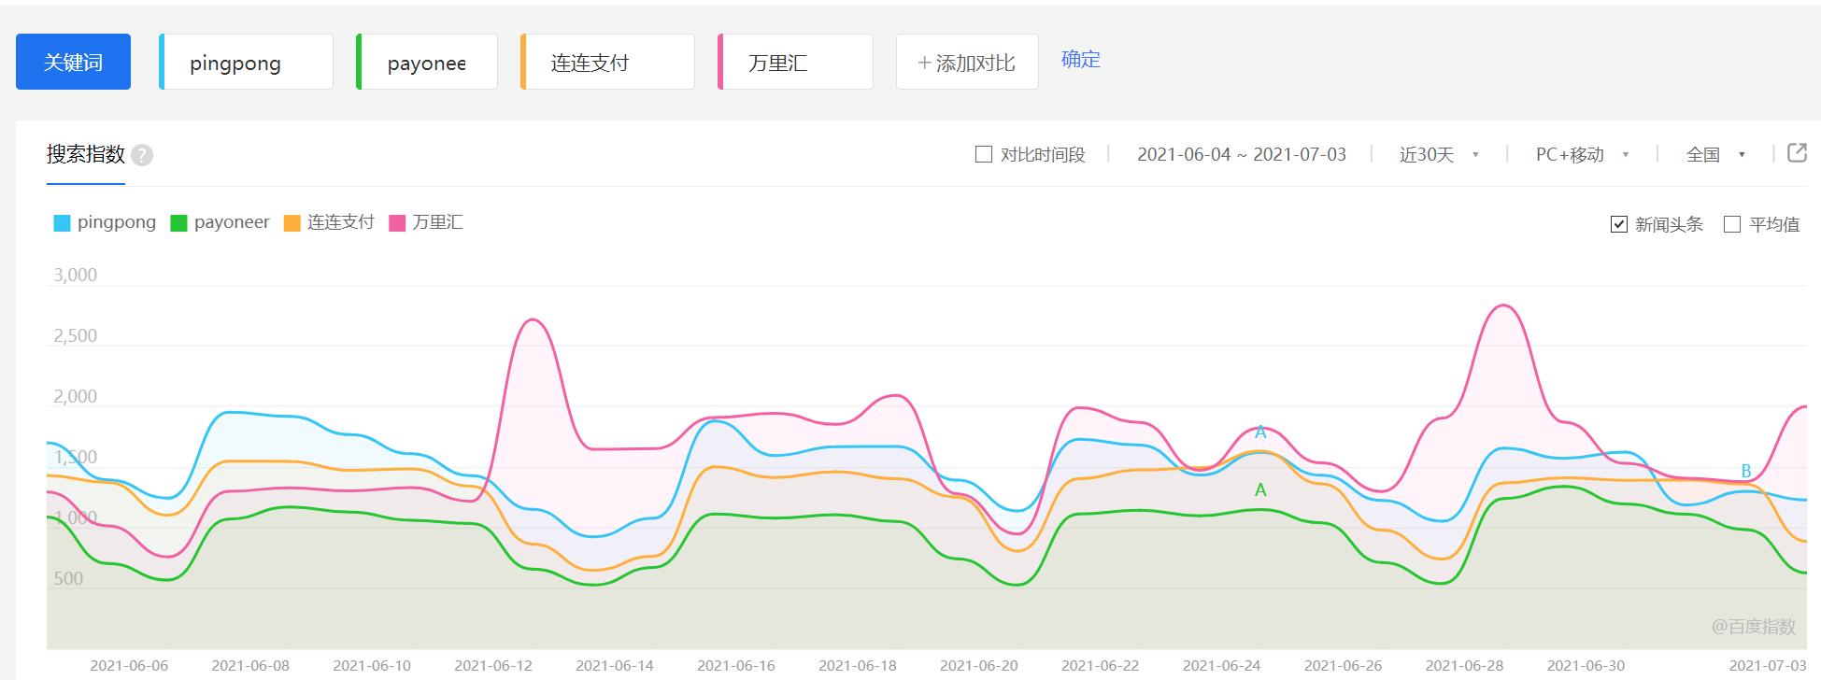Click the 连连支付 legend label text

pyautogui.click(x=341, y=222)
